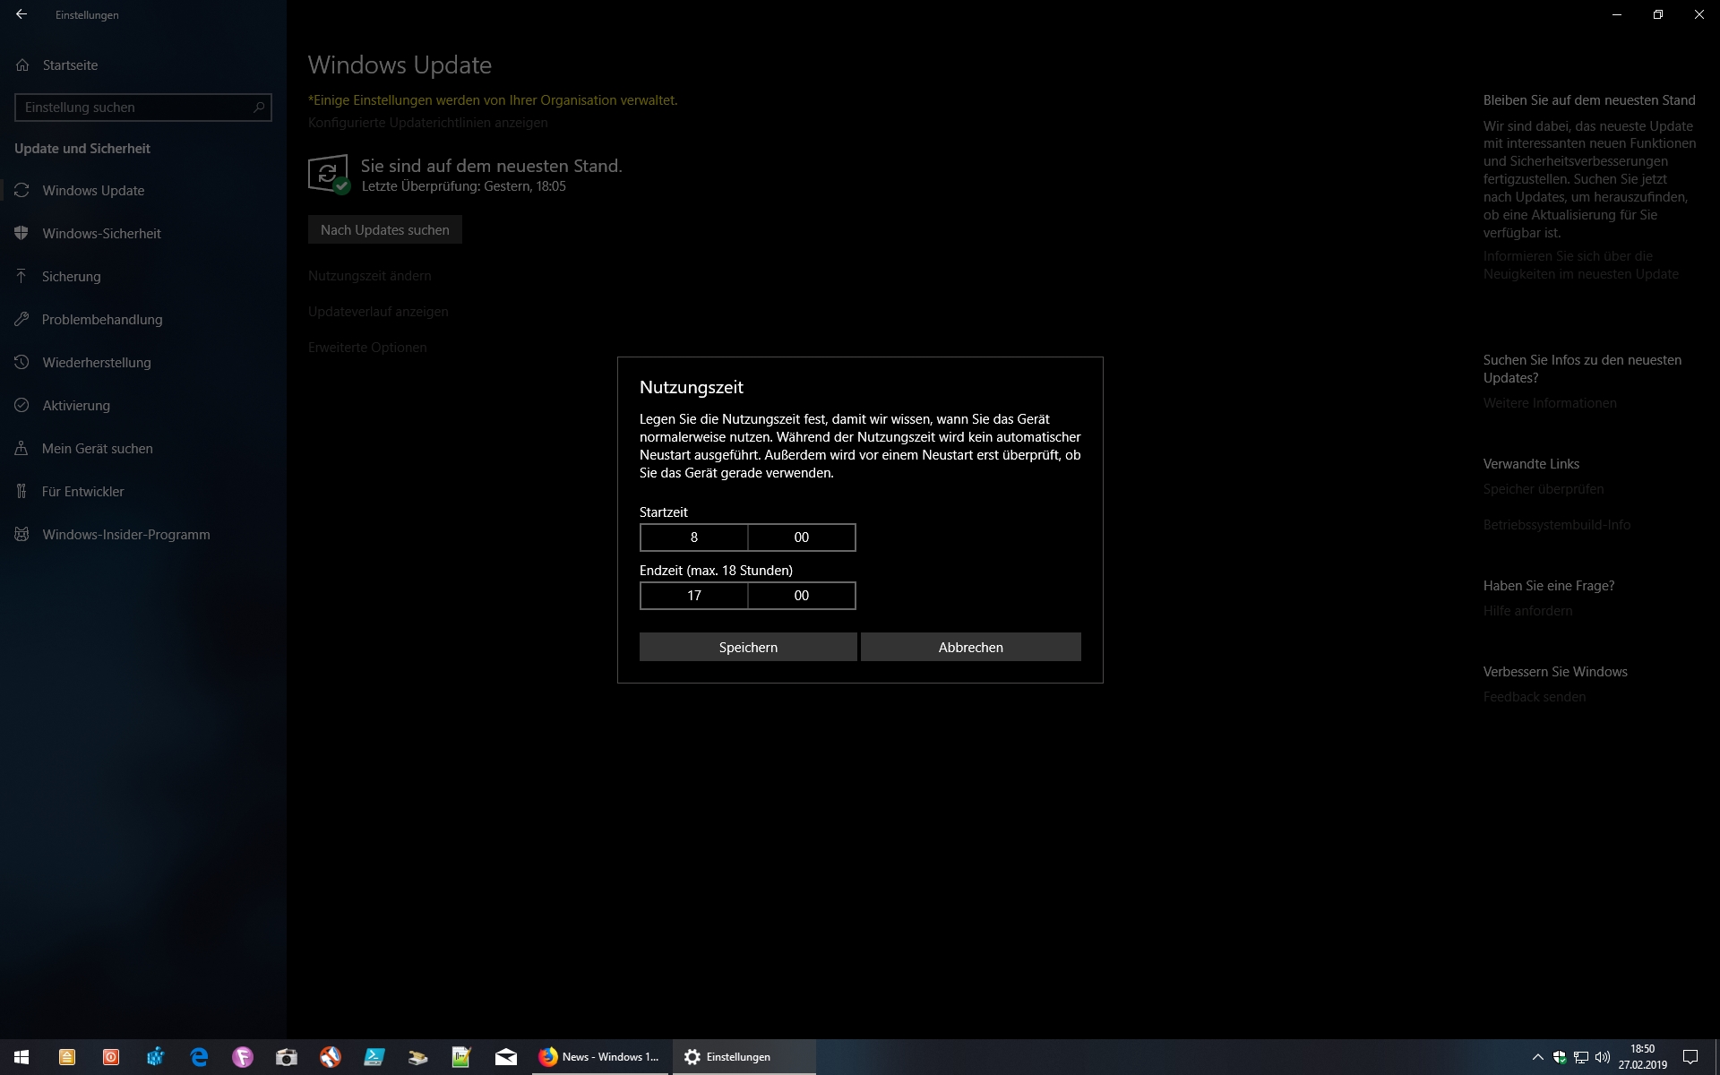Select Windows-Sicherheit shield entry

[x=100, y=234]
